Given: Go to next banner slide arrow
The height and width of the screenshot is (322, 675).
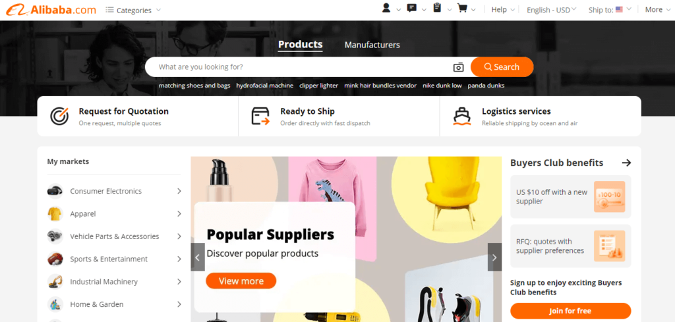Looking at the screenshot, I should (494, 257).
